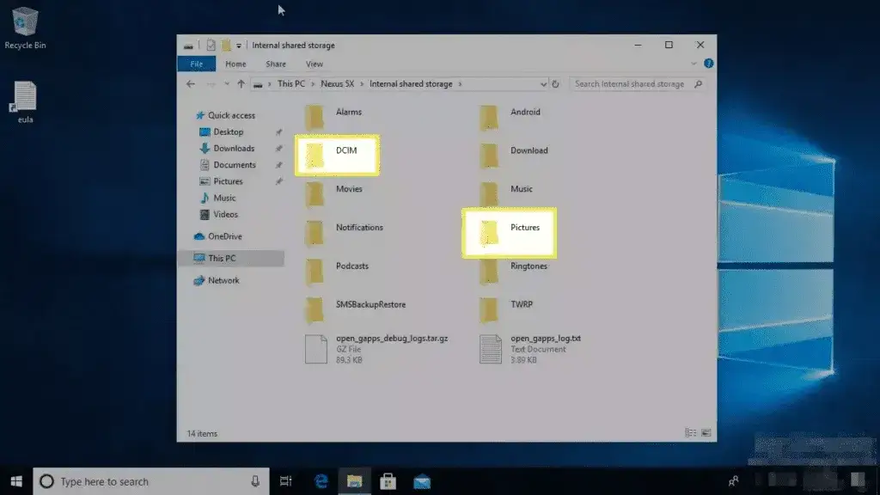Expand Quick access in navigation pane
The image size is (880, 495).
coord(190,115)
